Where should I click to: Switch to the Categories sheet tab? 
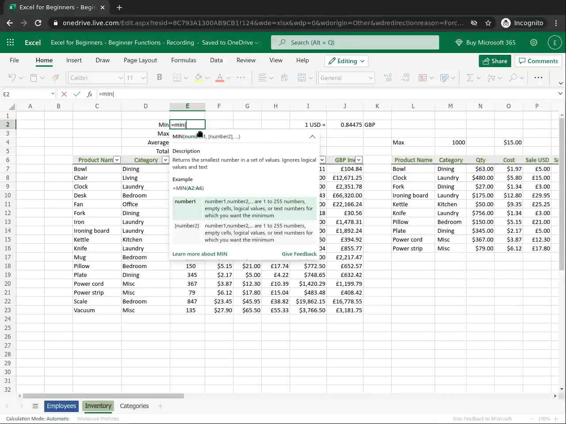click(134, 406)
